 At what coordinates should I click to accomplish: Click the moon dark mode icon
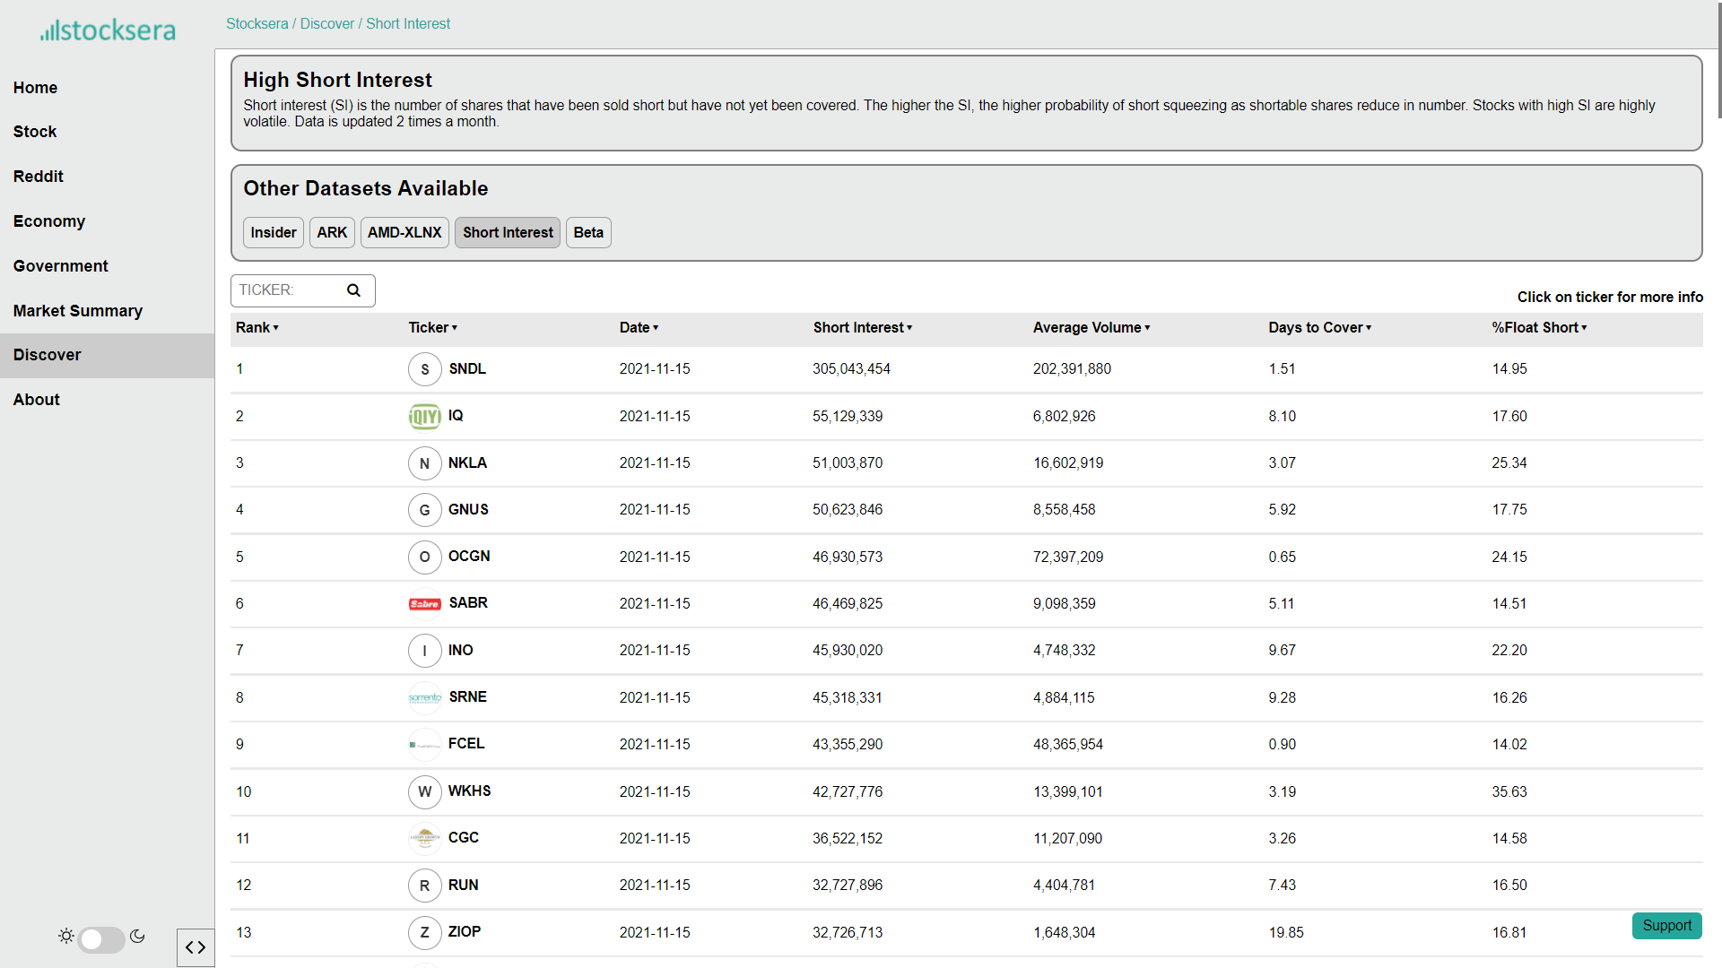(x=137, y=937)
